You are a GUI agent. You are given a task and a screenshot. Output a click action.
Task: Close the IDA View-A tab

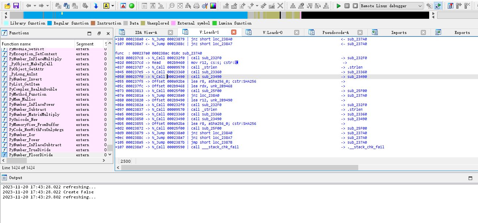pyautogui.click(x=170, y=32)
